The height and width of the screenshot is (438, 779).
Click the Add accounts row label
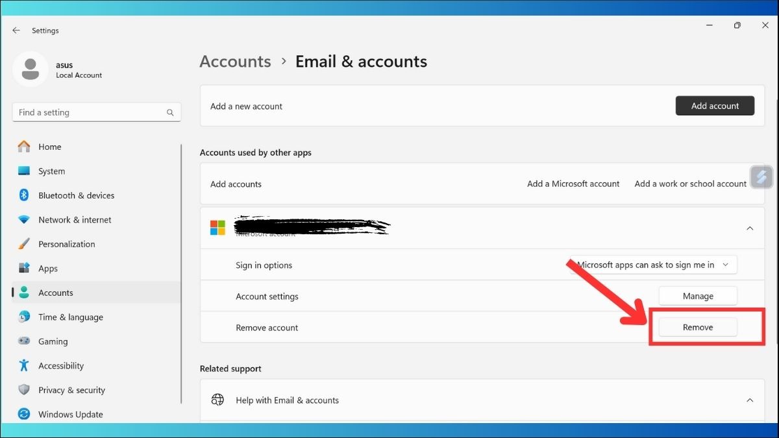tap(236, 184)
